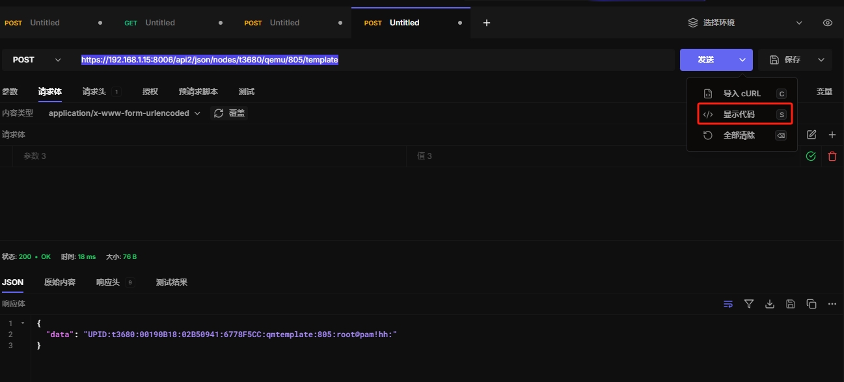
Task: Click the bulk edit icon for request body
Action: 811,135
